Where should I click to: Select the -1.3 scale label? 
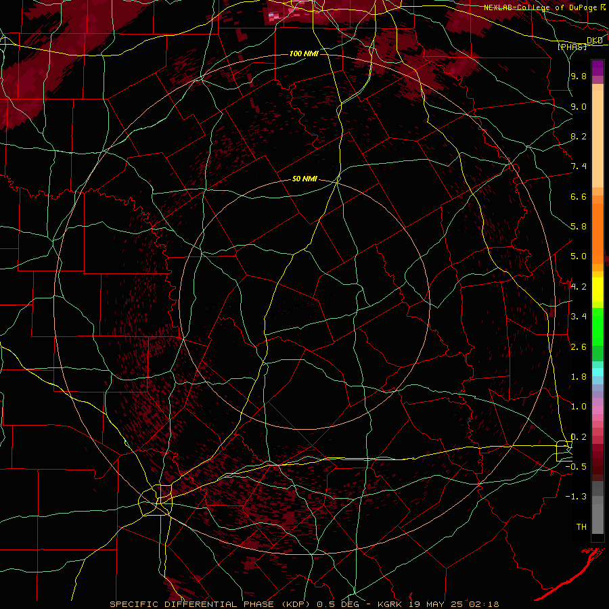coord(576,497)
